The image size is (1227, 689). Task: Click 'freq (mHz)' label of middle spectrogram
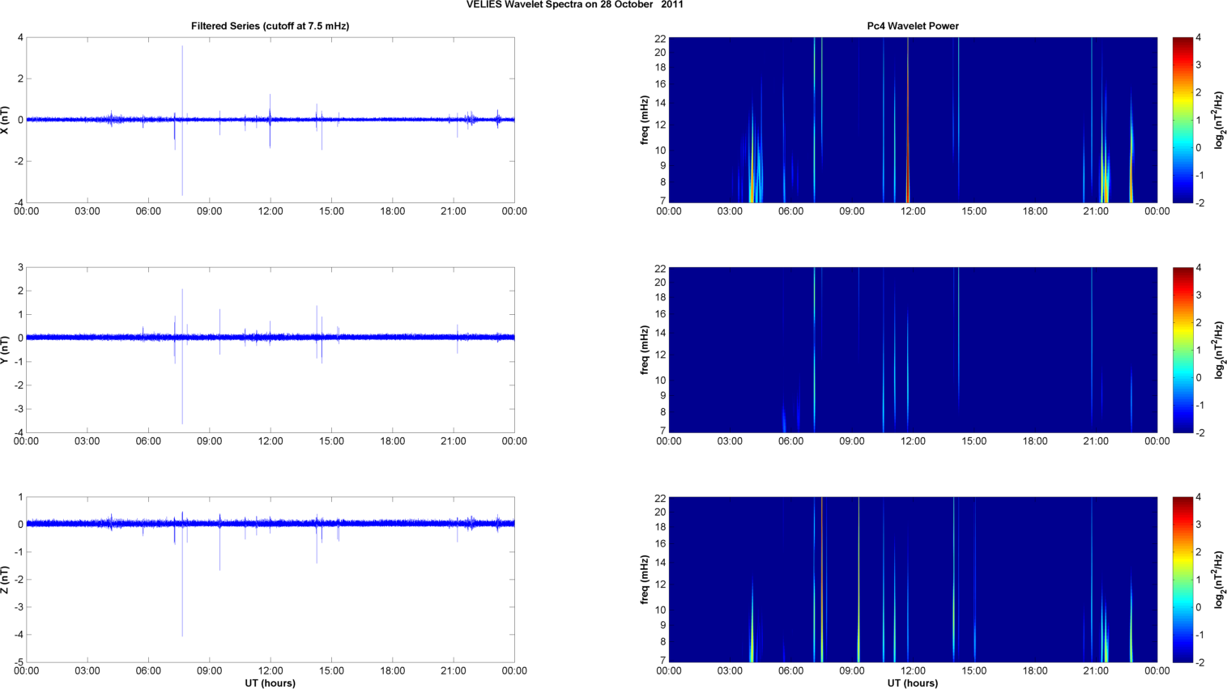(x=645, y=350)
